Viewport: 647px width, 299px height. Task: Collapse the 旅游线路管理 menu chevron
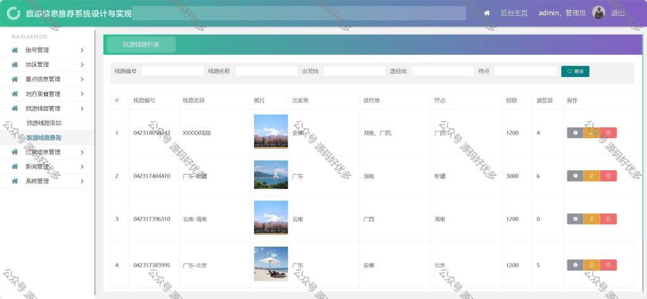coord(82,108)
